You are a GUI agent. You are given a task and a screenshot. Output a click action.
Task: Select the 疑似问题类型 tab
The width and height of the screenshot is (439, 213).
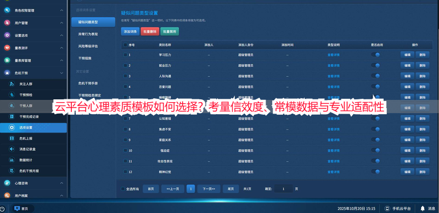93,22
